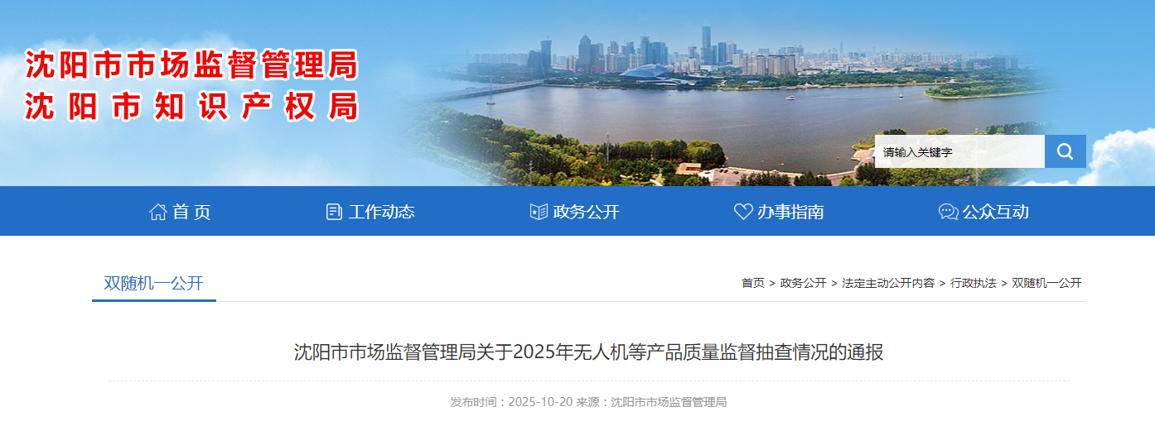The width and height of the screenshot is (1155, 426).
Task: Click the 沈阳市市场监督管理局 banner title
Action: tap(191, 65)
